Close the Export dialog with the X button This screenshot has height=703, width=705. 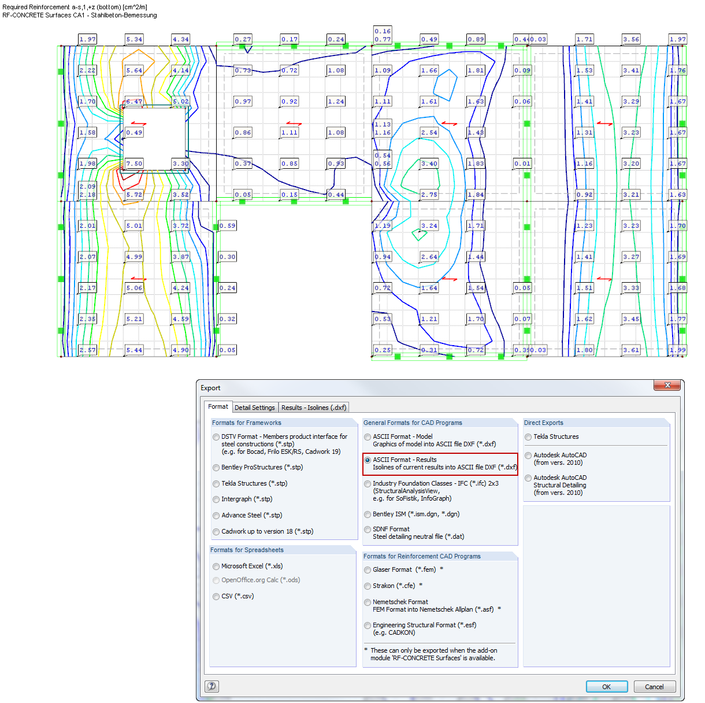click(667, 385)
